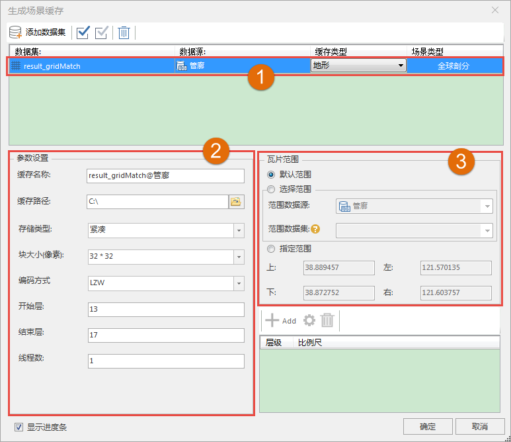511x442 pixels.
Task: Click the gray trash icon above scale list
Action: [327, 321]
